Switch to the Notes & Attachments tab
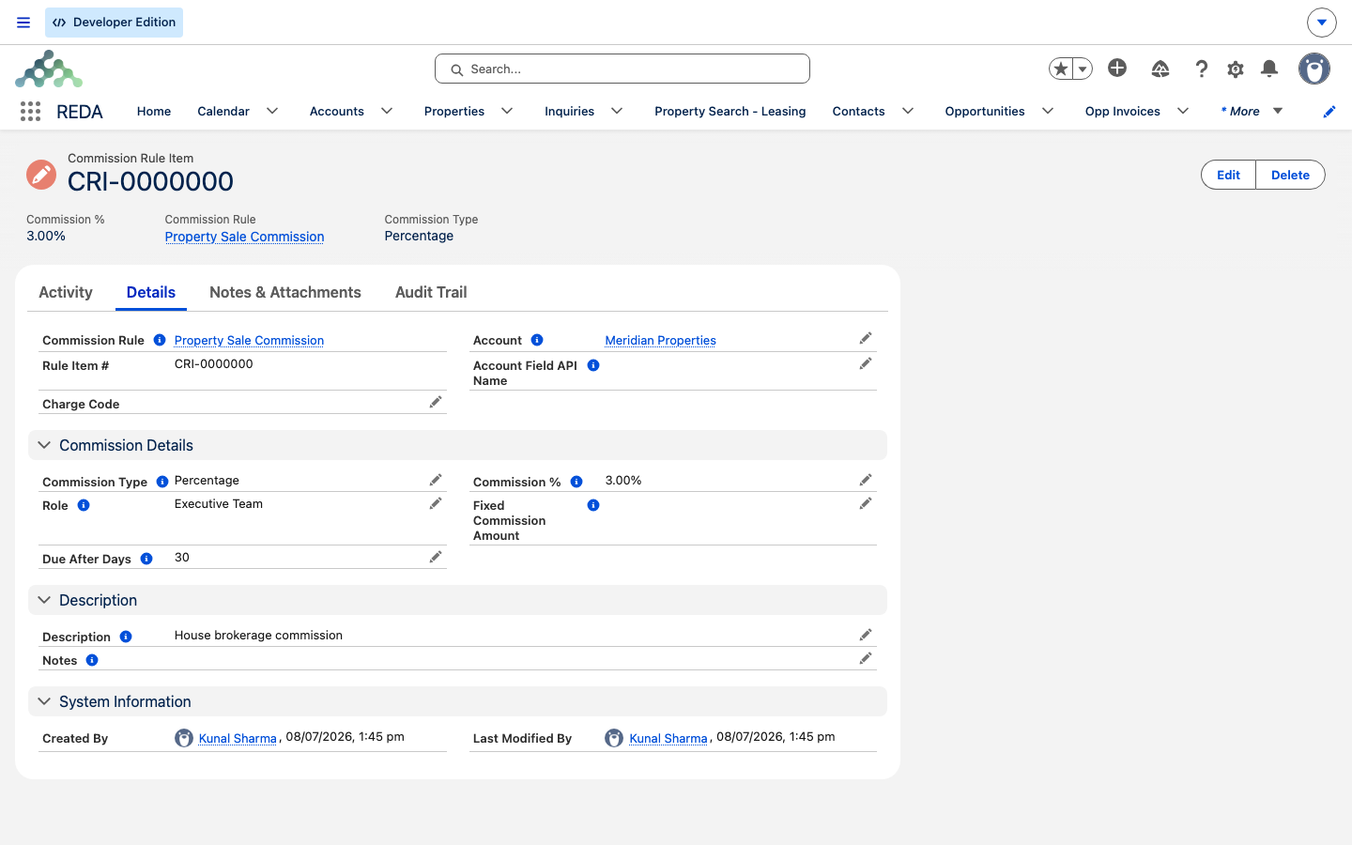This screenshot has height=845, width=1352. coord(285,292)
